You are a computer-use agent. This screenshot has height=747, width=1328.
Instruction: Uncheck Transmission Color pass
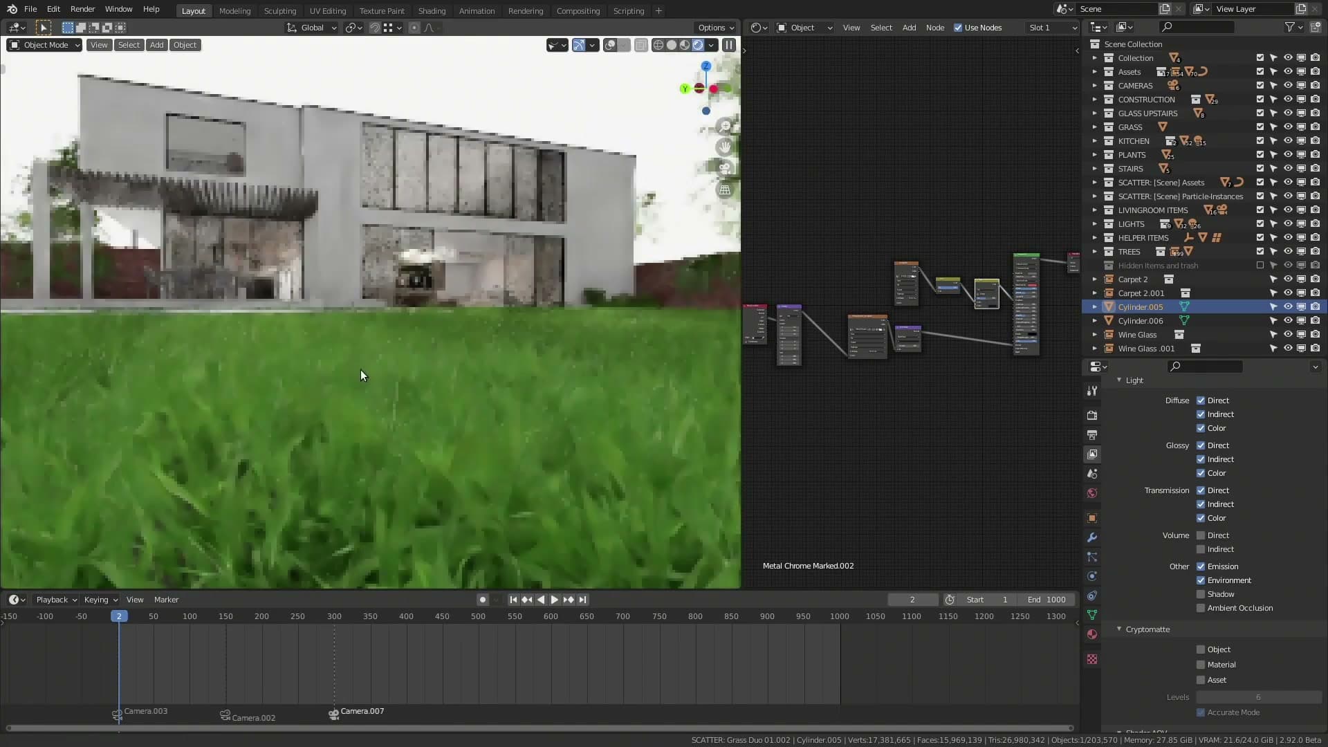(1201, 518)
